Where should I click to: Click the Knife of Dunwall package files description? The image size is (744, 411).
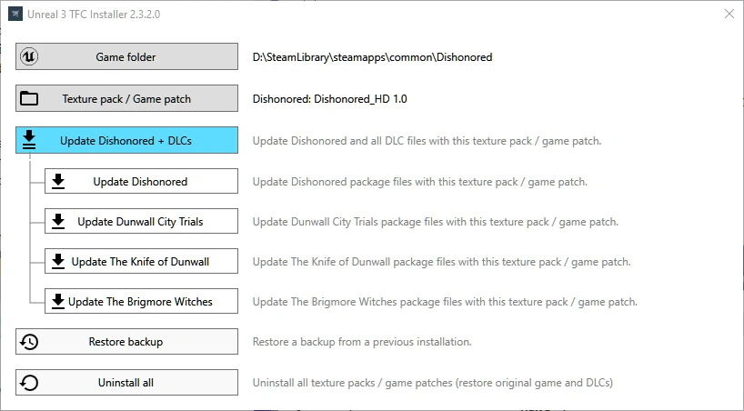click(x=441, y=262)
